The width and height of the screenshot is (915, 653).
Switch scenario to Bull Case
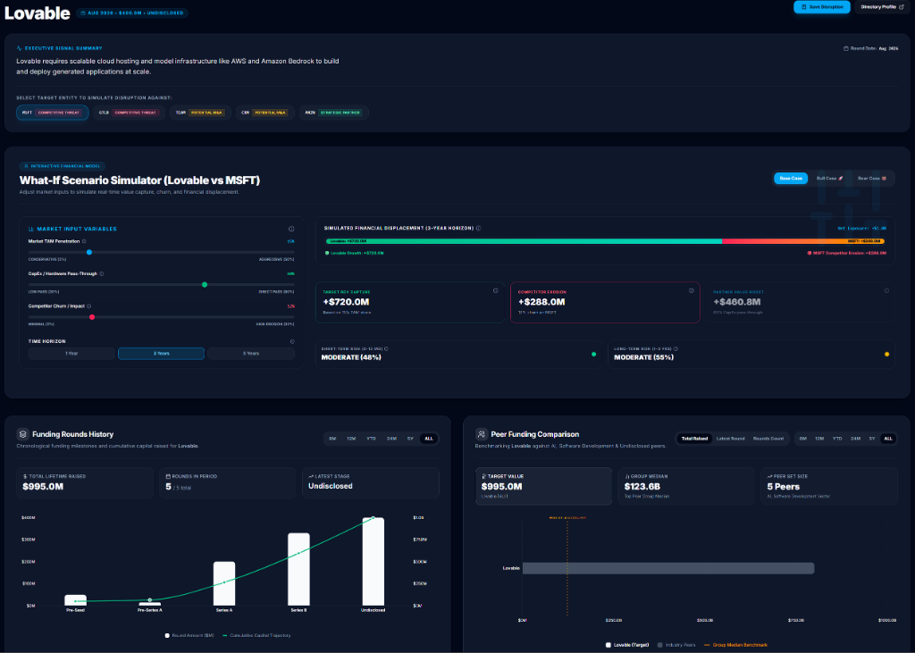[x=829, y=179]
